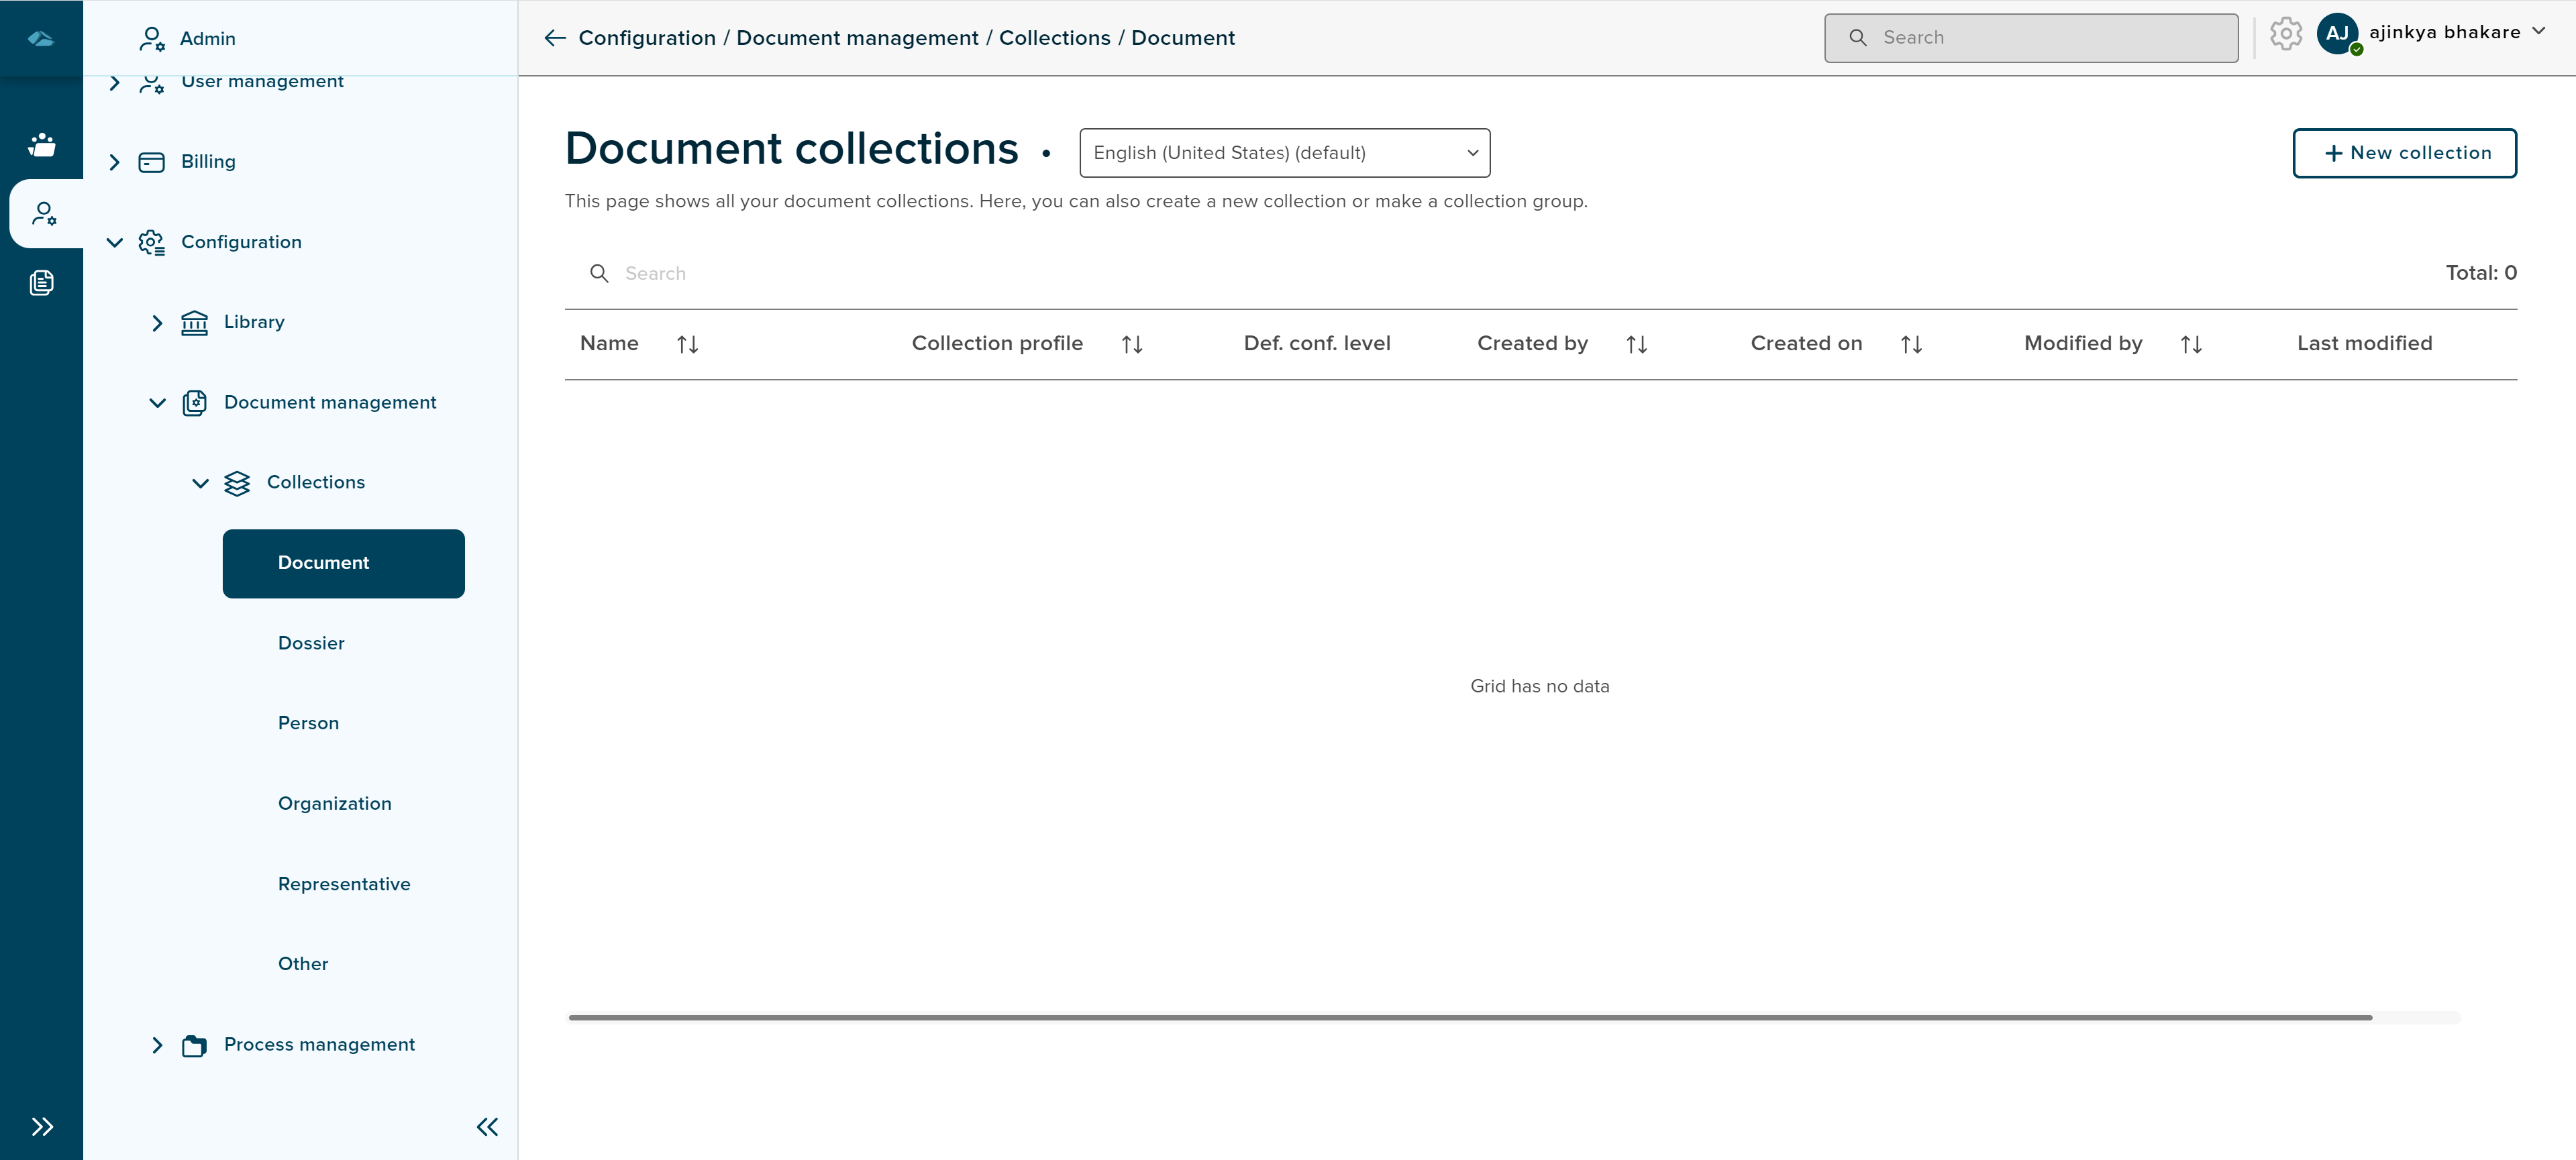Image resolution: width=2576 pixels, height=1160 pixels.
Task: Open the English (United States) language dropdown
Action: pos(1284,152)
